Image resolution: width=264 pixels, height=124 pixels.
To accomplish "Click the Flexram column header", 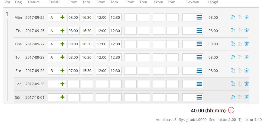I will [192, 2].
